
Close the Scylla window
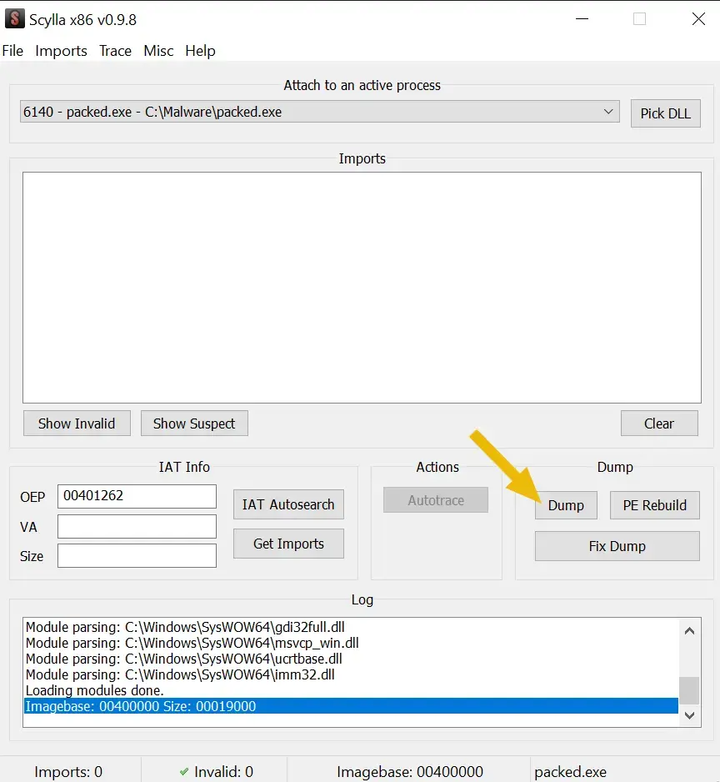(698, 19)
